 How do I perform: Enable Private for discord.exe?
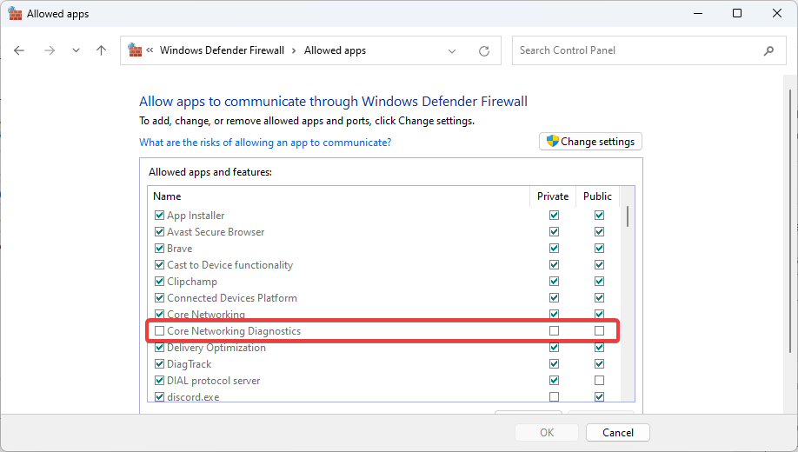tap(555, 396)
